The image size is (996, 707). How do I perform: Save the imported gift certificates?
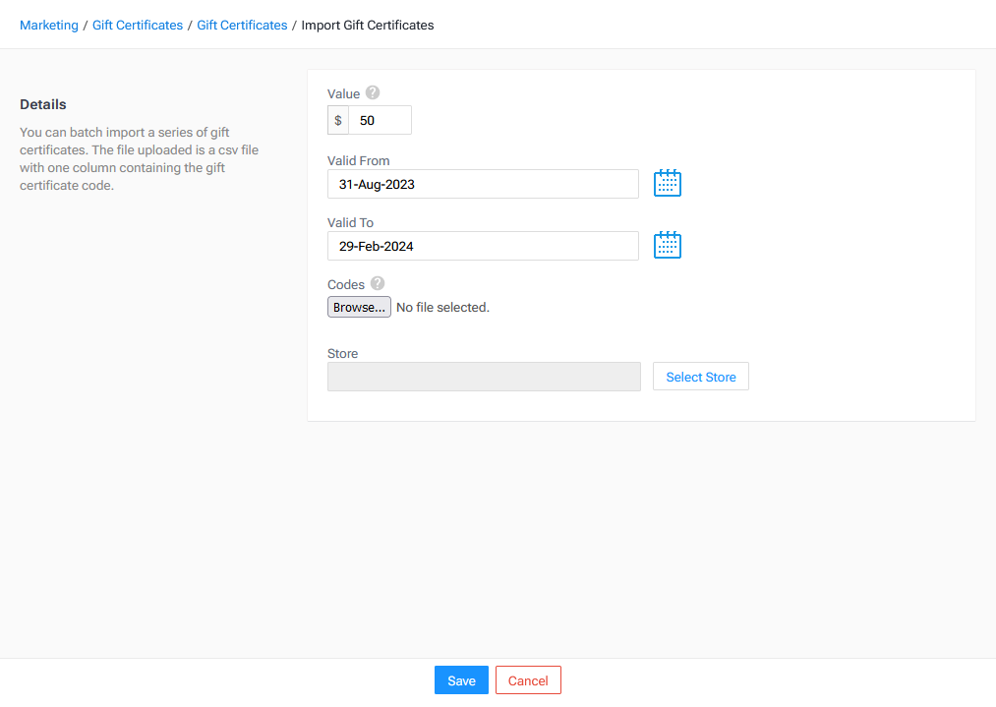click(x=461, y=679)
